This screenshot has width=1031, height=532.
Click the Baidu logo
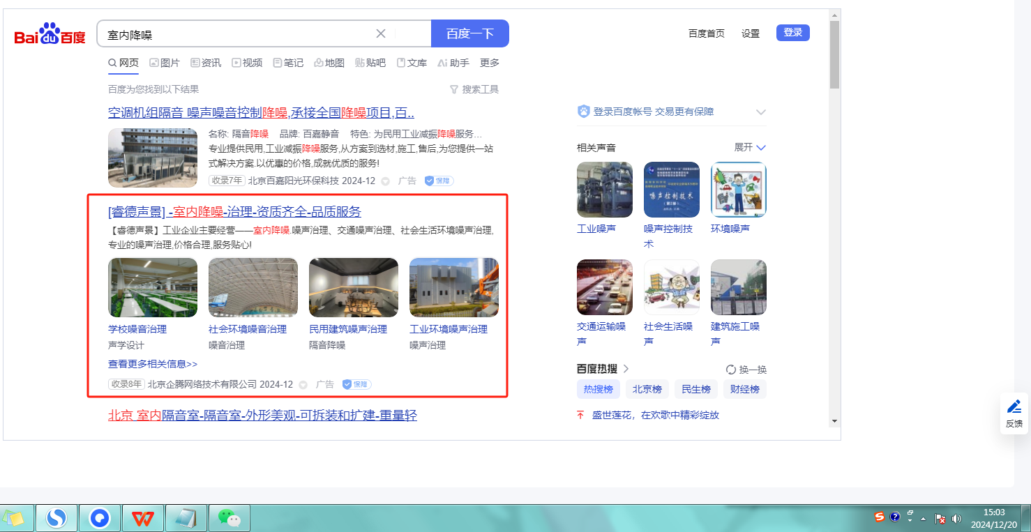pos(50,34)
